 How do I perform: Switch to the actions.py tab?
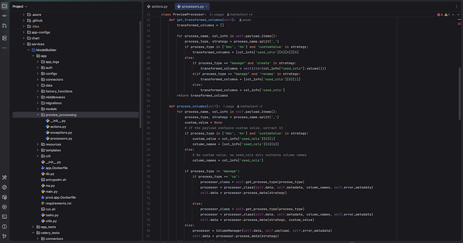(157, 6)
